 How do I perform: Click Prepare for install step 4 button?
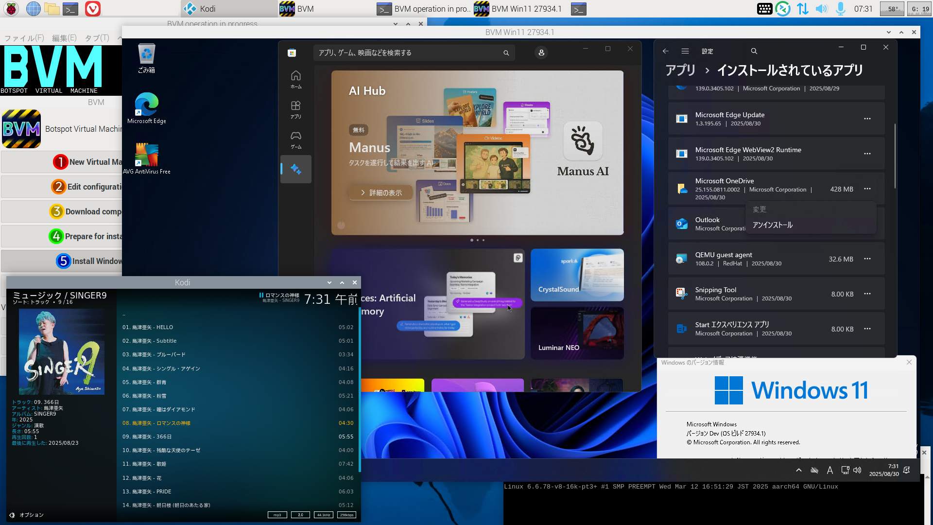click(62, 236)
